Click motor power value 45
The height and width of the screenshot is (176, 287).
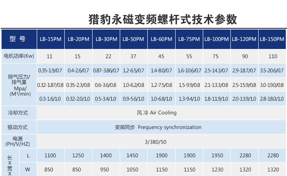161,56
